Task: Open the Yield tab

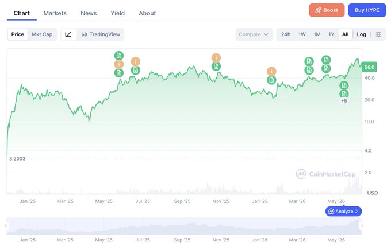Action: [117, 13]
